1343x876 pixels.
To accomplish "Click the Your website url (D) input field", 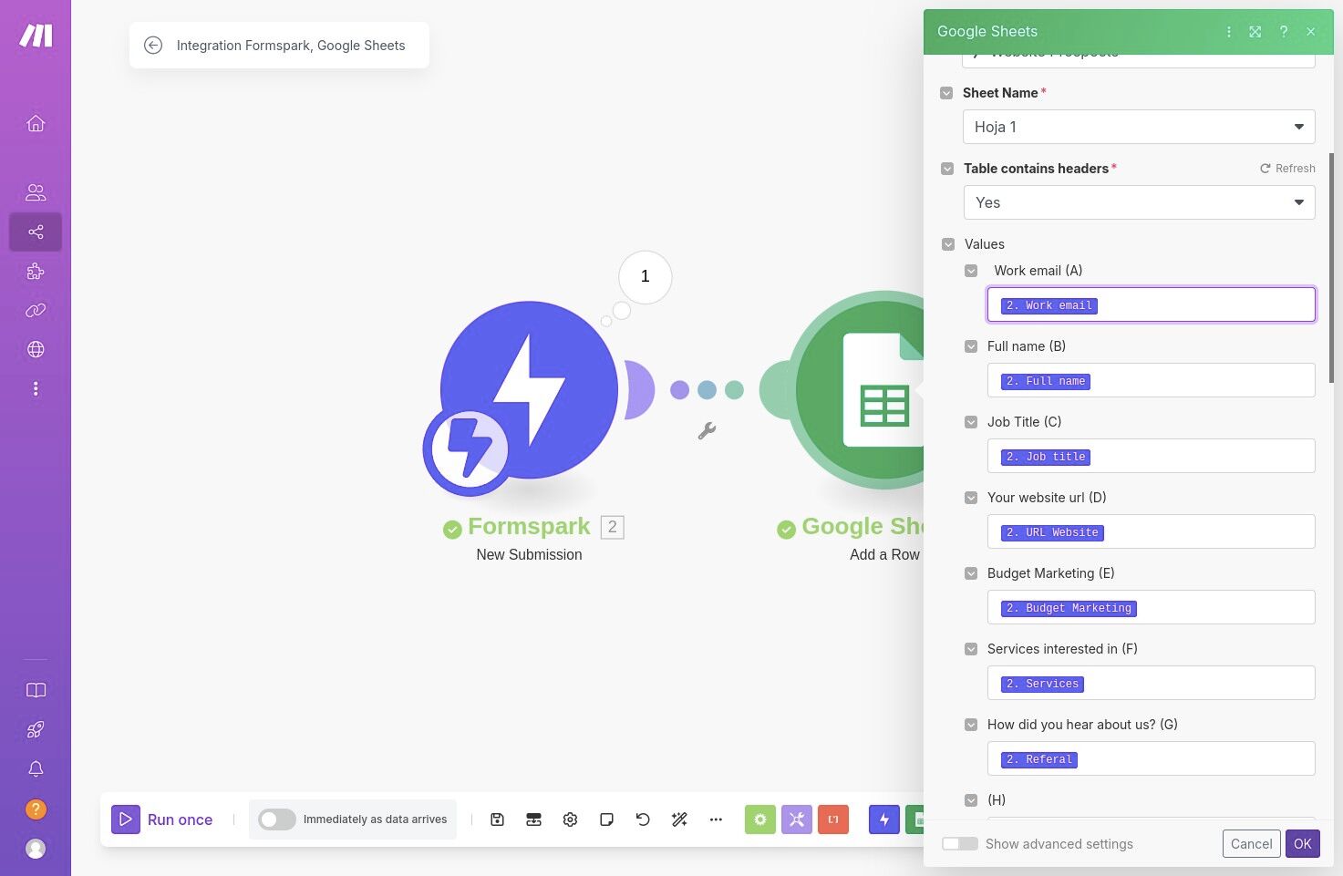I will coord(1152,531).
